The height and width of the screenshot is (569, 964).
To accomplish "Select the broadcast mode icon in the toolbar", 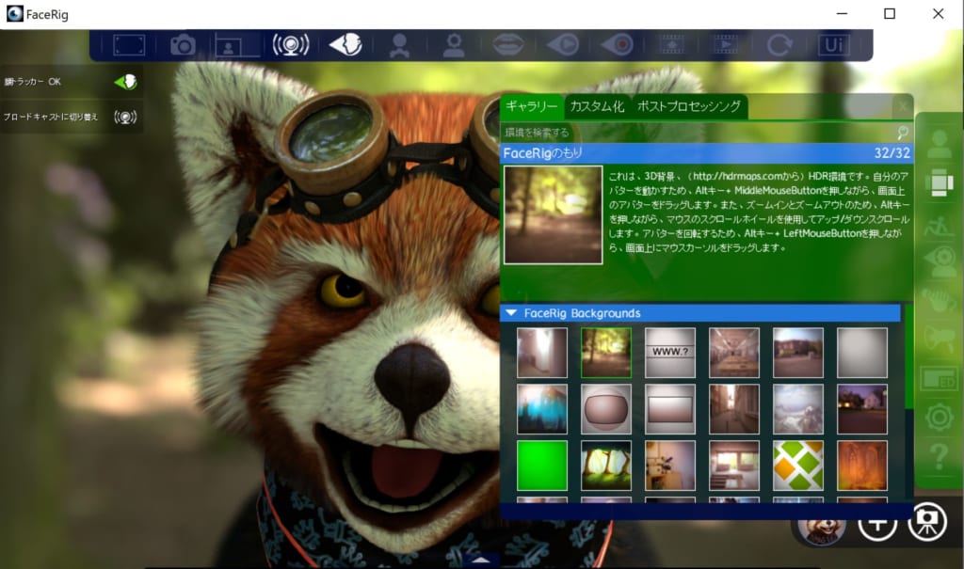I will coord(289,43).
